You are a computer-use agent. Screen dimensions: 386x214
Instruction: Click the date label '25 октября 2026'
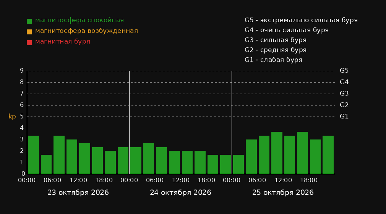(x=283, y=193)
